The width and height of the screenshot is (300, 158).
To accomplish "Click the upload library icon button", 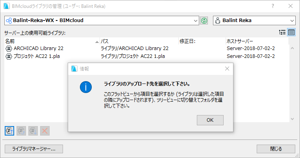I will pyautogui.click(x=9, y=131).
